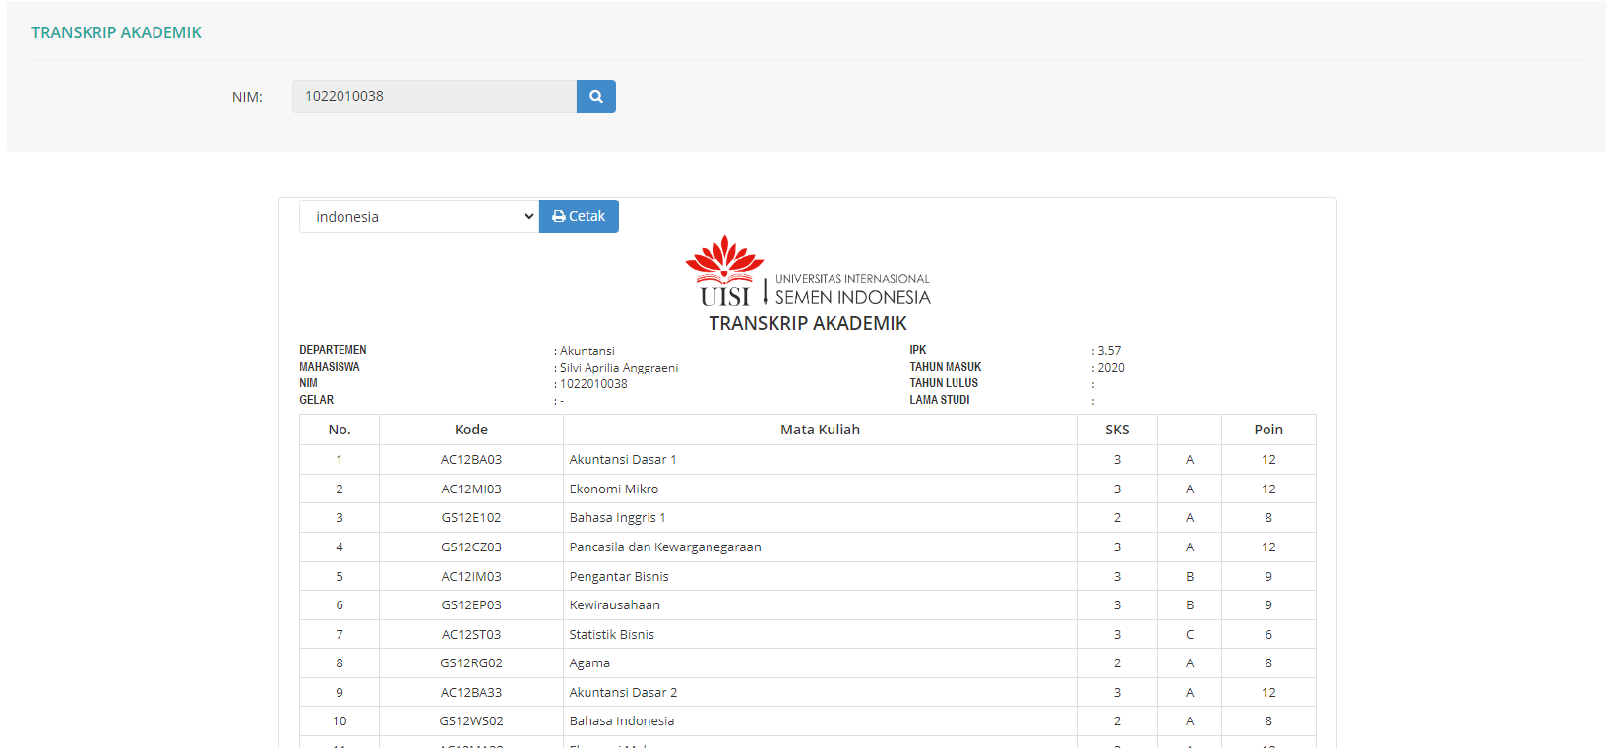Click the grade B for Kewirausahaan

(x=1190, y=605)
